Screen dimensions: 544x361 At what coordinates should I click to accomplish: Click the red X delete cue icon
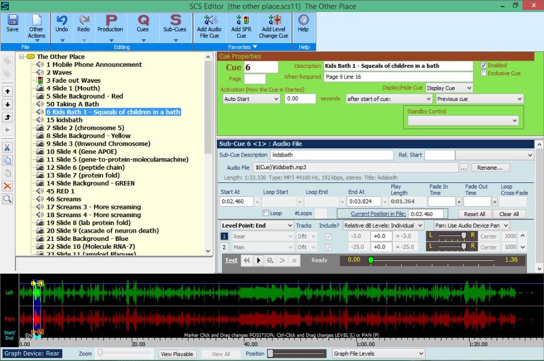(x=8, y=186)
